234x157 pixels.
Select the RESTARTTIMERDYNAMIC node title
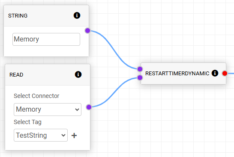[x=177, y=74]
